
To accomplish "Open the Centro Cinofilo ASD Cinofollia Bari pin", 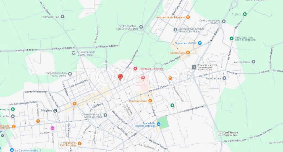I will coord(141,27).
